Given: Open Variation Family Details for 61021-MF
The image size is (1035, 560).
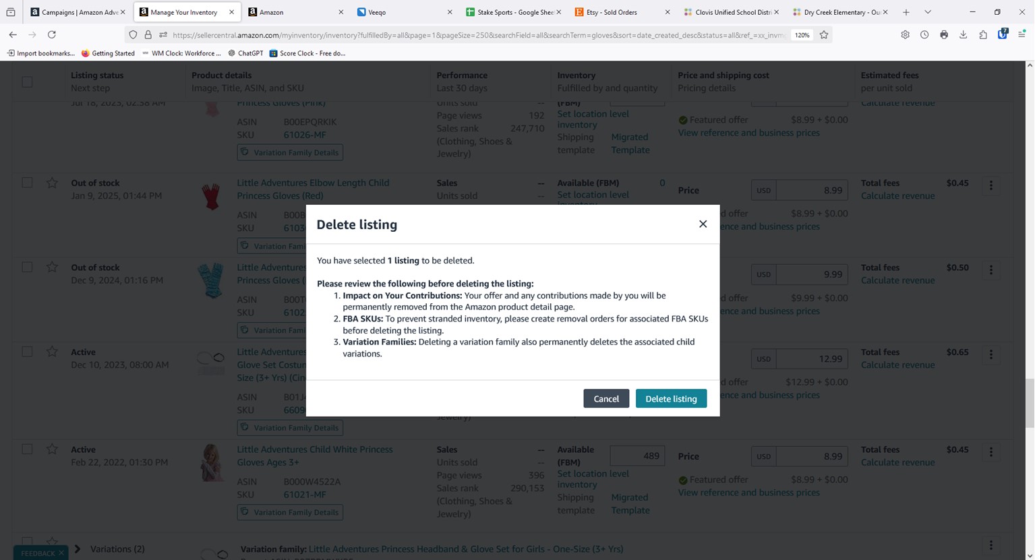Looking at the screenshot, I should (290, 512).
